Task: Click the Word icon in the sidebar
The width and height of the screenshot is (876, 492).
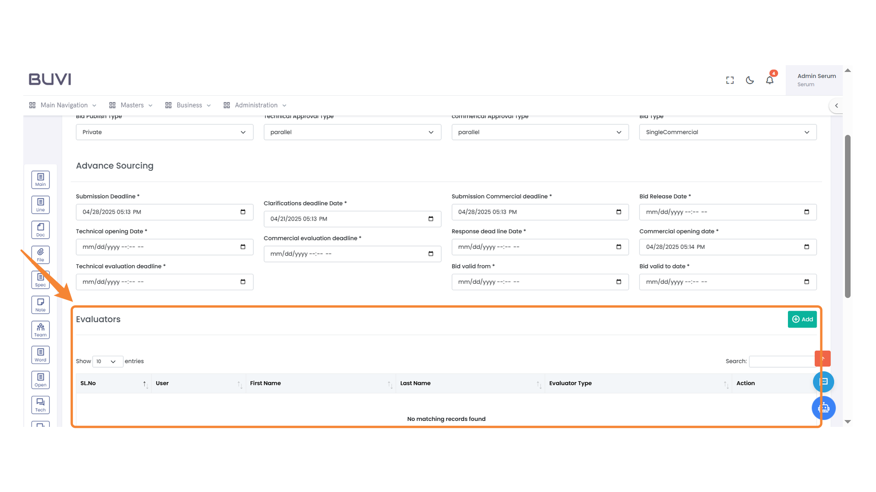Action: tap(40, 354)
